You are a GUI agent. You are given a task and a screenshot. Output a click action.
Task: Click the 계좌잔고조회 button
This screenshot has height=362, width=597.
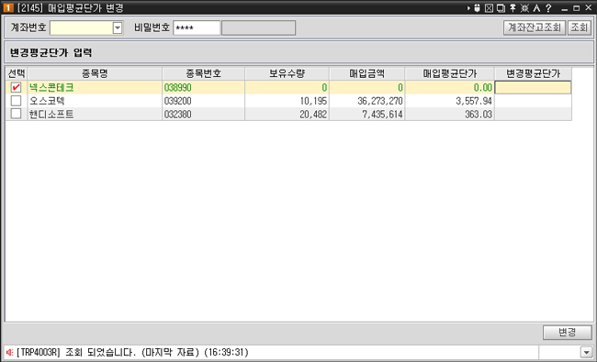pyautogui.click(x=535, y=27)
